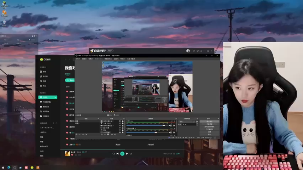Open 视频 video section in QQ Music sidebar
303x170 pixels.
[43, 81]
